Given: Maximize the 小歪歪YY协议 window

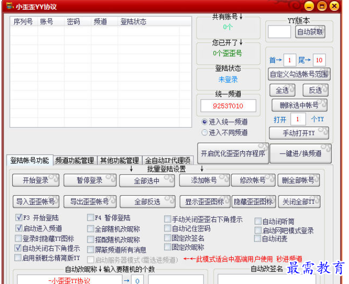Looking at the screenshot, I should [x=322, y=6].
